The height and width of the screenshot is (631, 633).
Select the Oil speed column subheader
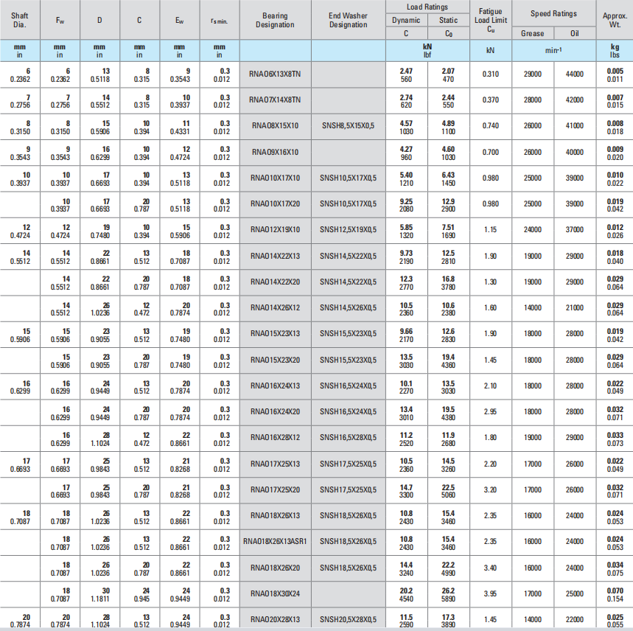574,33
